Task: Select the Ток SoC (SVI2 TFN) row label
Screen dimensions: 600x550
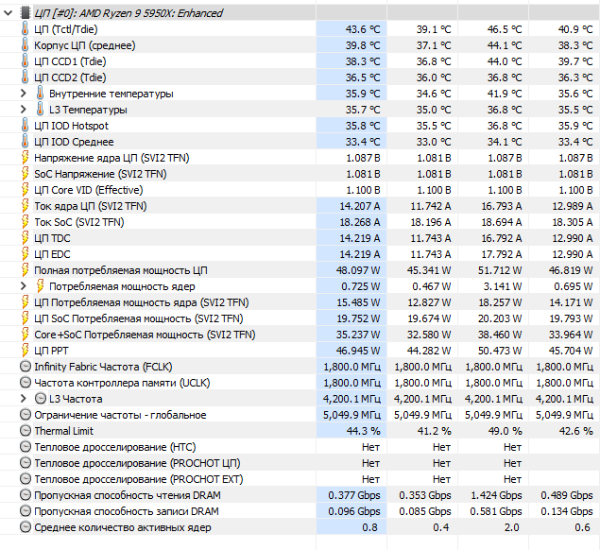Action: click(79, 222)
